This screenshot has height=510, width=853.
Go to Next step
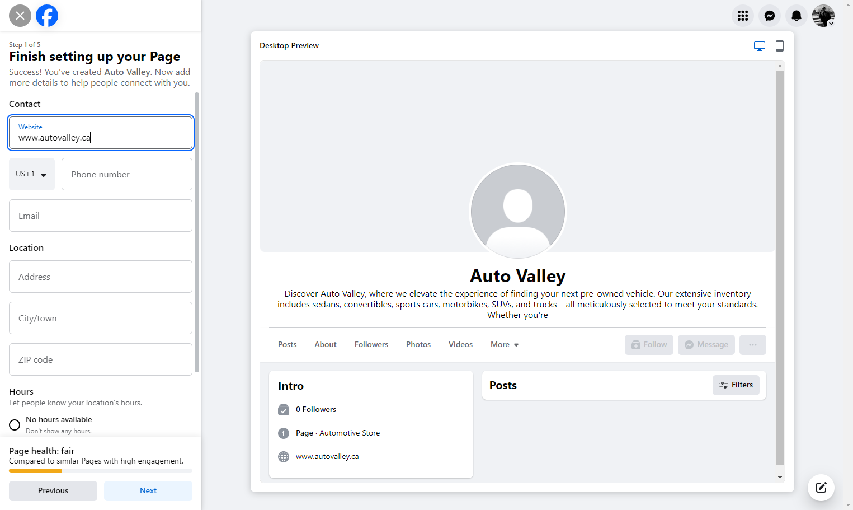pos(148,491)
